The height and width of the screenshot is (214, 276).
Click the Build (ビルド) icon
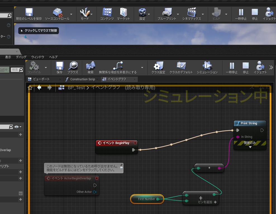point(216,14)
